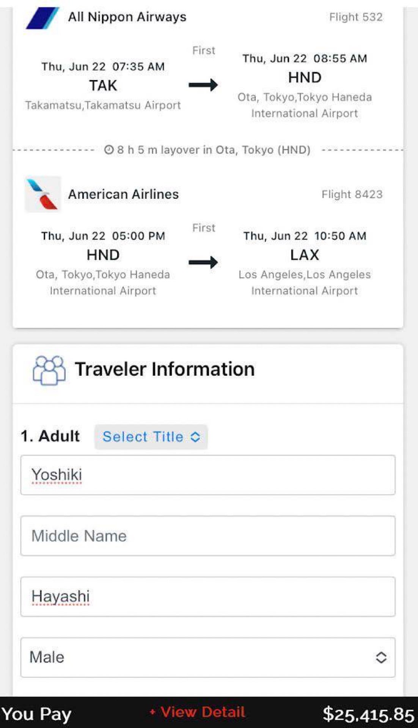Open the Select Title dropdown
The image size is (418, 728).
point(151,437)
